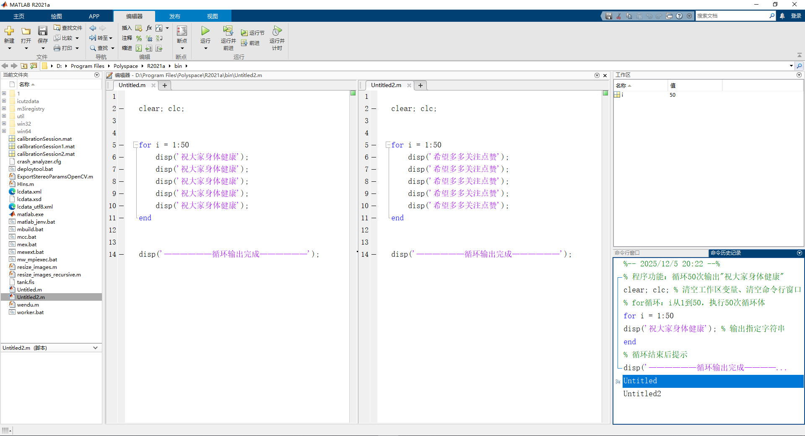Image resolution: width=805 pixels, height=436 pixels.
Task: Open the Compare (比较) dropdown
Action: (77, 38)
